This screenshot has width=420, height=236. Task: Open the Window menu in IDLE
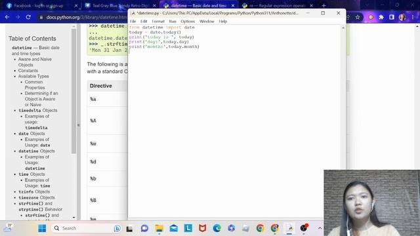click(207, 22)
